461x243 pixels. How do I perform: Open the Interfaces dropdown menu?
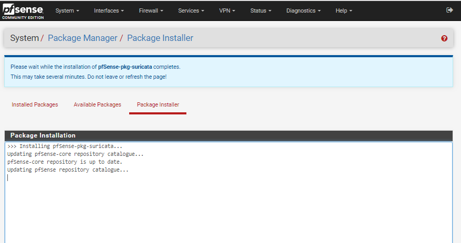click(109, 10)
